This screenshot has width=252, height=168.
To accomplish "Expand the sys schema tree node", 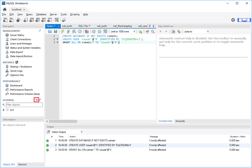I will (x=4, y=110).
